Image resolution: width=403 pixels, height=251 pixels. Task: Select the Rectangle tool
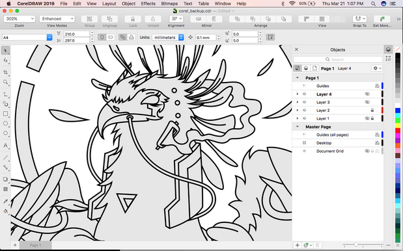(x=5, y=114)
